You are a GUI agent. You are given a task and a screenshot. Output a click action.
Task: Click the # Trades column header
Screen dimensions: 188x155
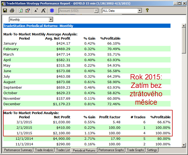tap(138, 117)
